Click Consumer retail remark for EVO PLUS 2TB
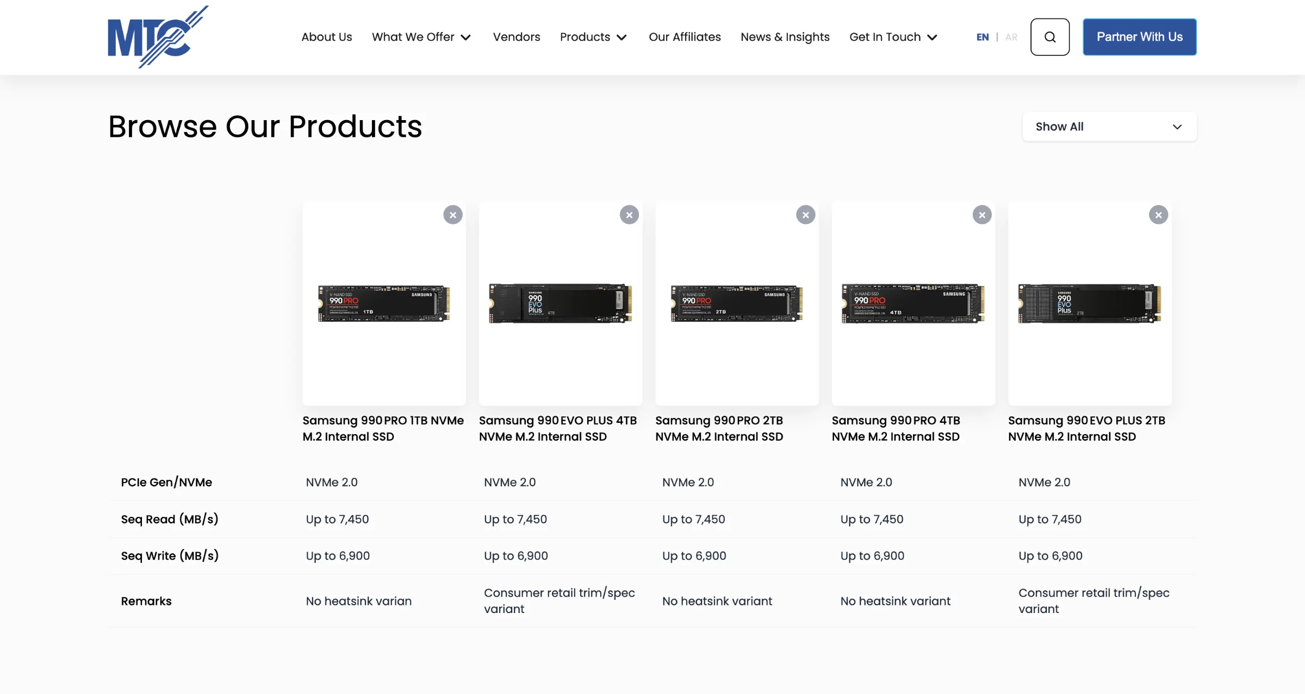 [1094, 601]
